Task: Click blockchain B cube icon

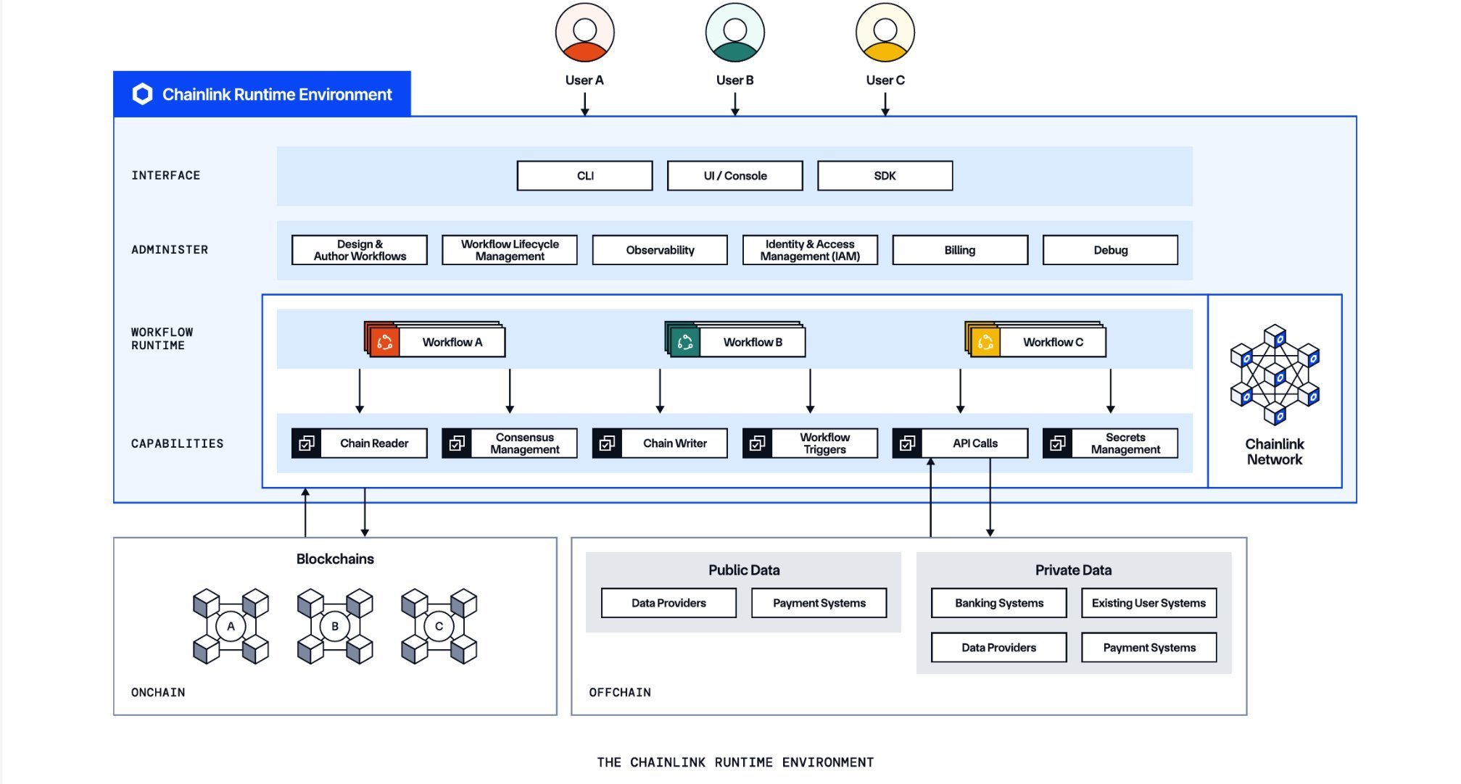Action: pos(335,626)
